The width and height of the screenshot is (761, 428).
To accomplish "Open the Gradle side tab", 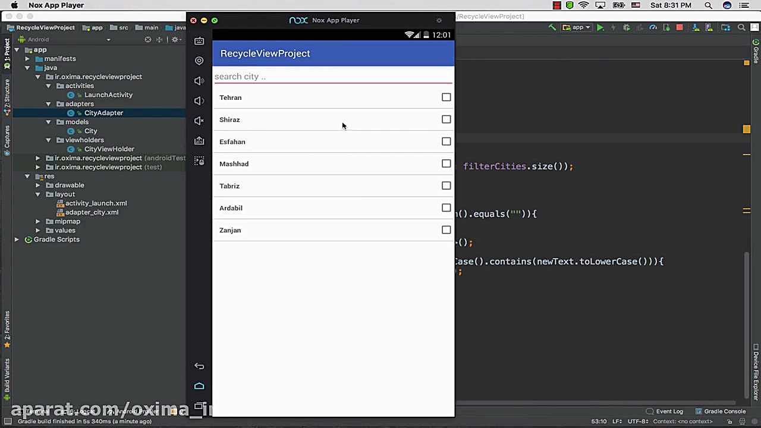I will tap(756, 52).
